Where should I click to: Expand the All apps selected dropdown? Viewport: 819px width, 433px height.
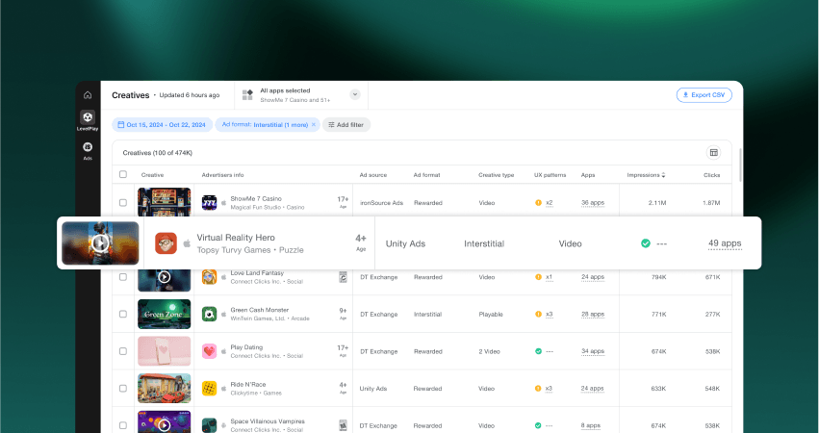click(354, 94)
